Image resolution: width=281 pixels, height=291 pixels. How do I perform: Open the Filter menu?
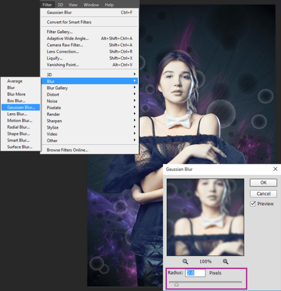[x=47, y=4]
